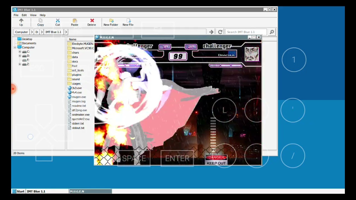Click the Paste clipboard icon
Viewport: 356px width, 200px height.
pyautogui.click(x=75, y=21)
